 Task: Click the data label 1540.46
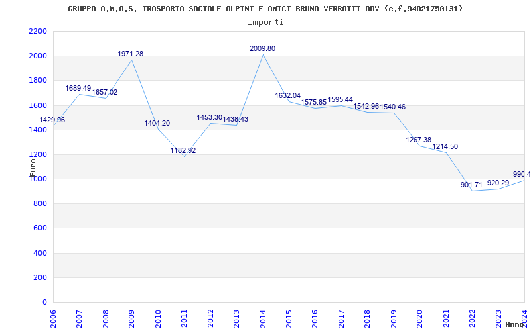point(392,107)
